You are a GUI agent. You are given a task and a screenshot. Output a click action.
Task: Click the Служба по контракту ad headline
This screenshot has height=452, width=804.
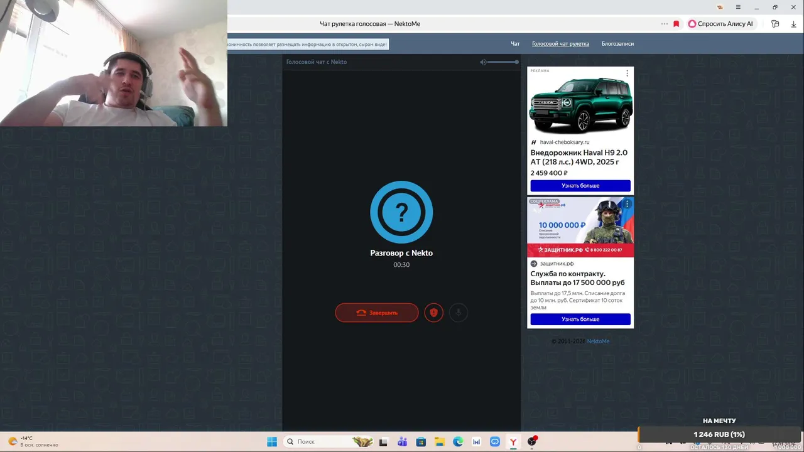pyautogui.click(x=577, y=278)
